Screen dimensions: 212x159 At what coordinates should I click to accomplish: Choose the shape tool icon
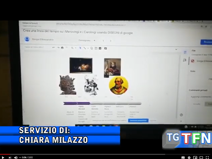(91, 48)
